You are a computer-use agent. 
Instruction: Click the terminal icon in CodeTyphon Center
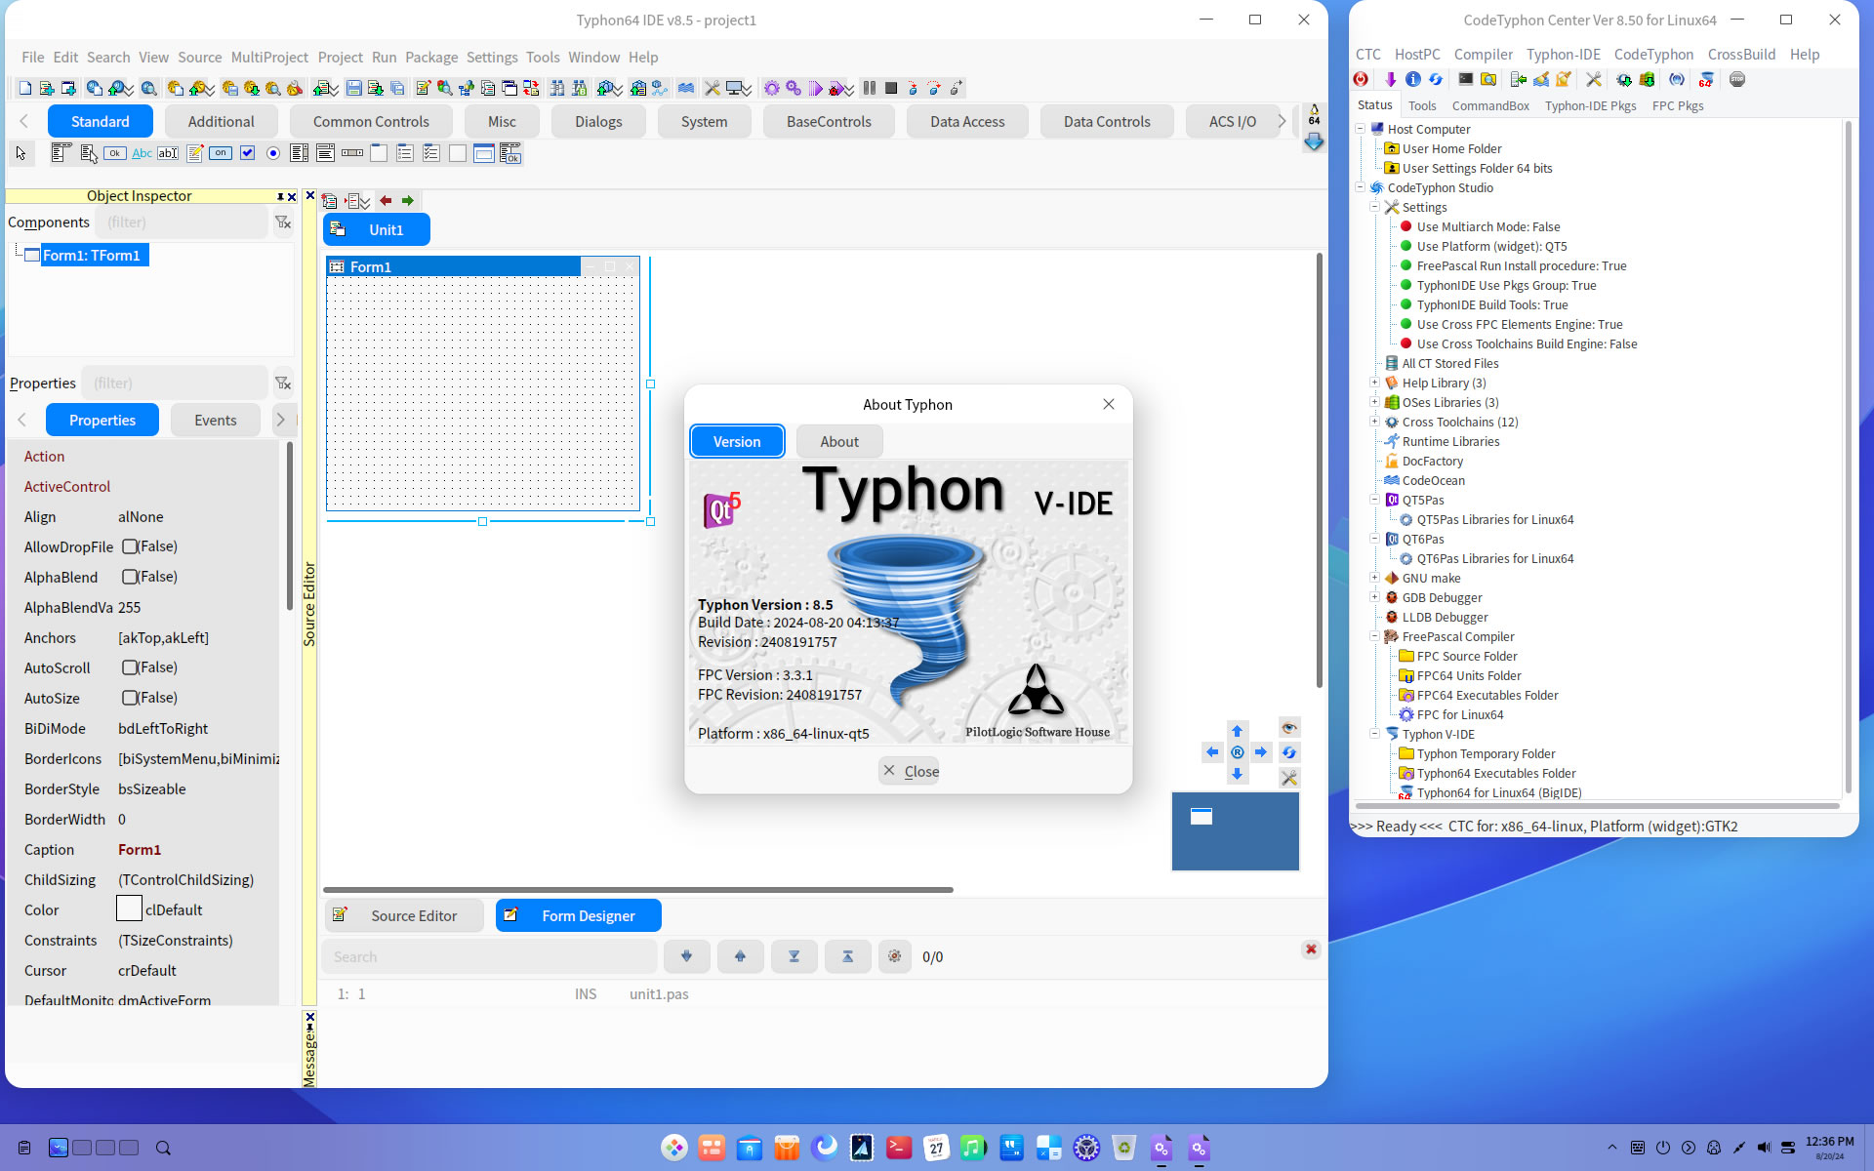click(1466, 80)
